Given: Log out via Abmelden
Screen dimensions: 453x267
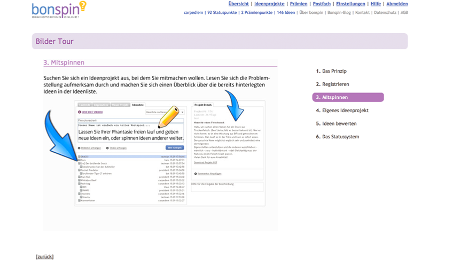Looking at the screenshot, I should tap(397, 4).
